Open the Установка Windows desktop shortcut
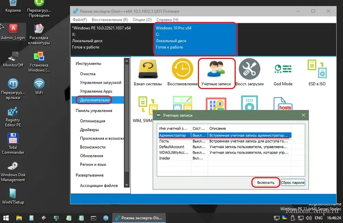This screenshot has width=343, height=223. (x=39, y=62)
